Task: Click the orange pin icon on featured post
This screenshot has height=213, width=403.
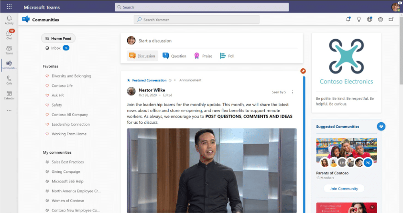Action: pyautogui.click(x=303, y=71)
